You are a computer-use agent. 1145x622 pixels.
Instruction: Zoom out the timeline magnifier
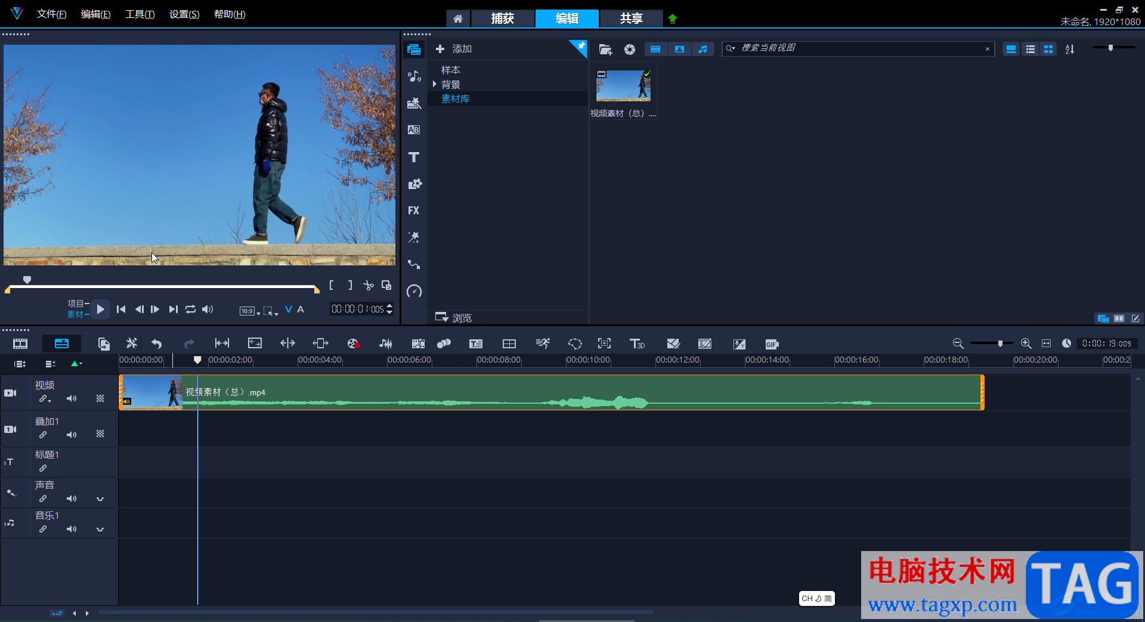pos(958,344)
